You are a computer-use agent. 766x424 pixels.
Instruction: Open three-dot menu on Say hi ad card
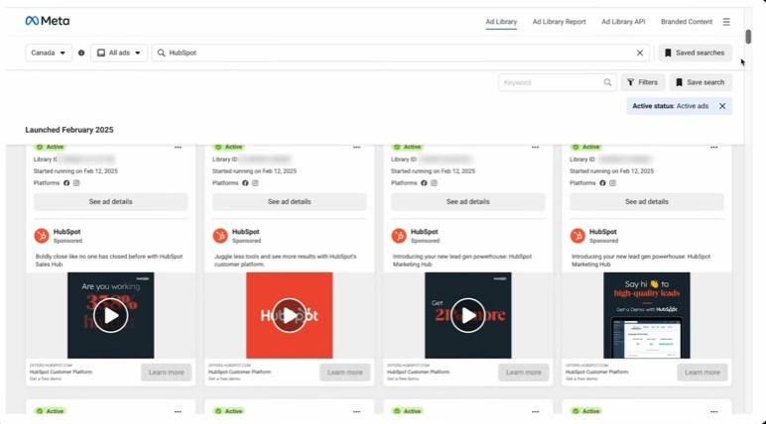[x=714, y=147]
